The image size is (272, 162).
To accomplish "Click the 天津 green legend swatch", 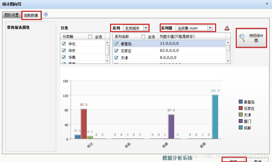I will pos(241,115).
